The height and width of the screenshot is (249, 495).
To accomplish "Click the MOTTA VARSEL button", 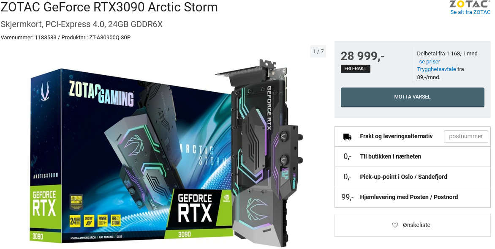I will tap(412, 97).
